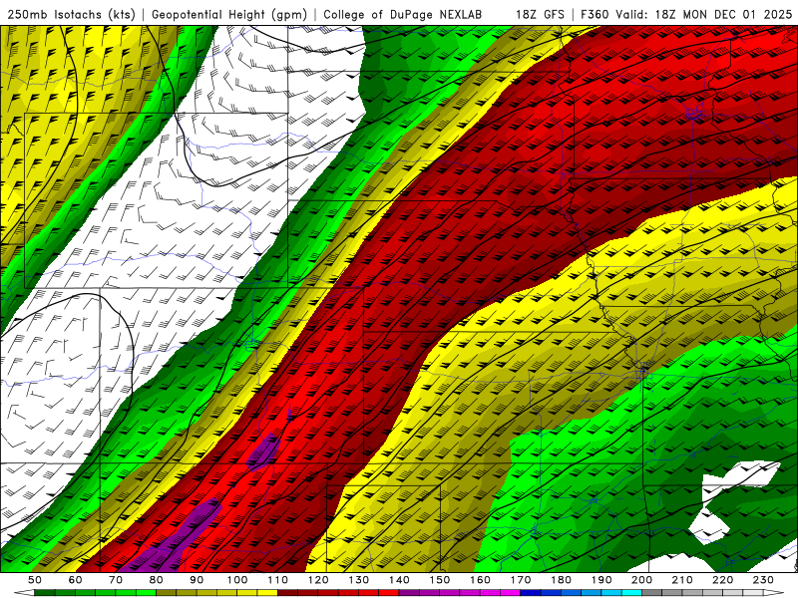Click the cyan swatch below the 190 label
The height and width of the screenshot is (598, 798).
[x=610, y=593]
